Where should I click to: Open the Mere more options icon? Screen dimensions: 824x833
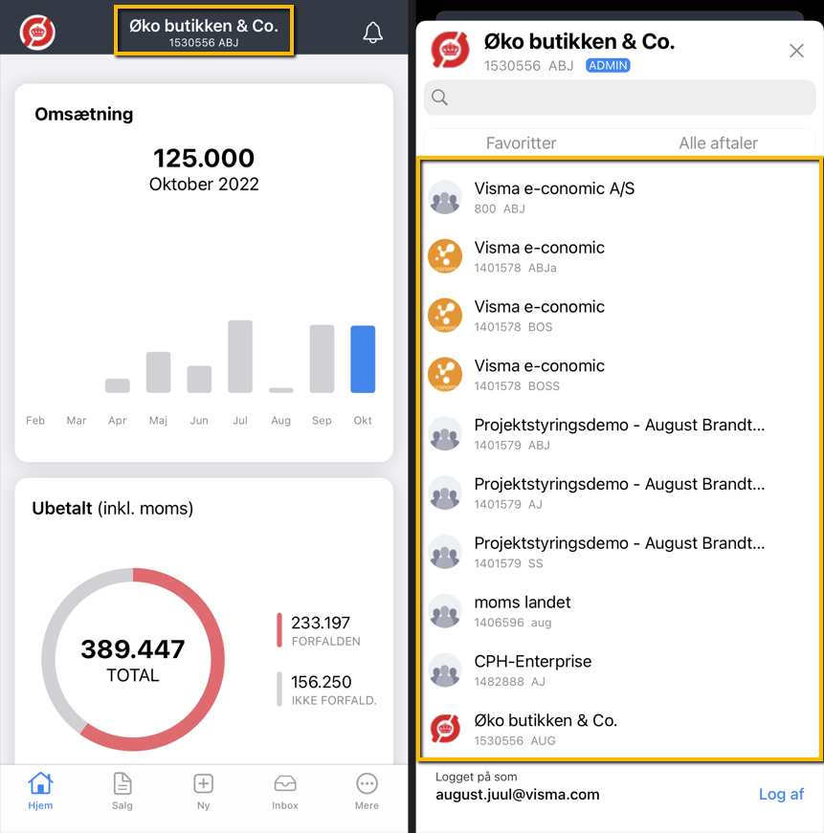(367, 790)
